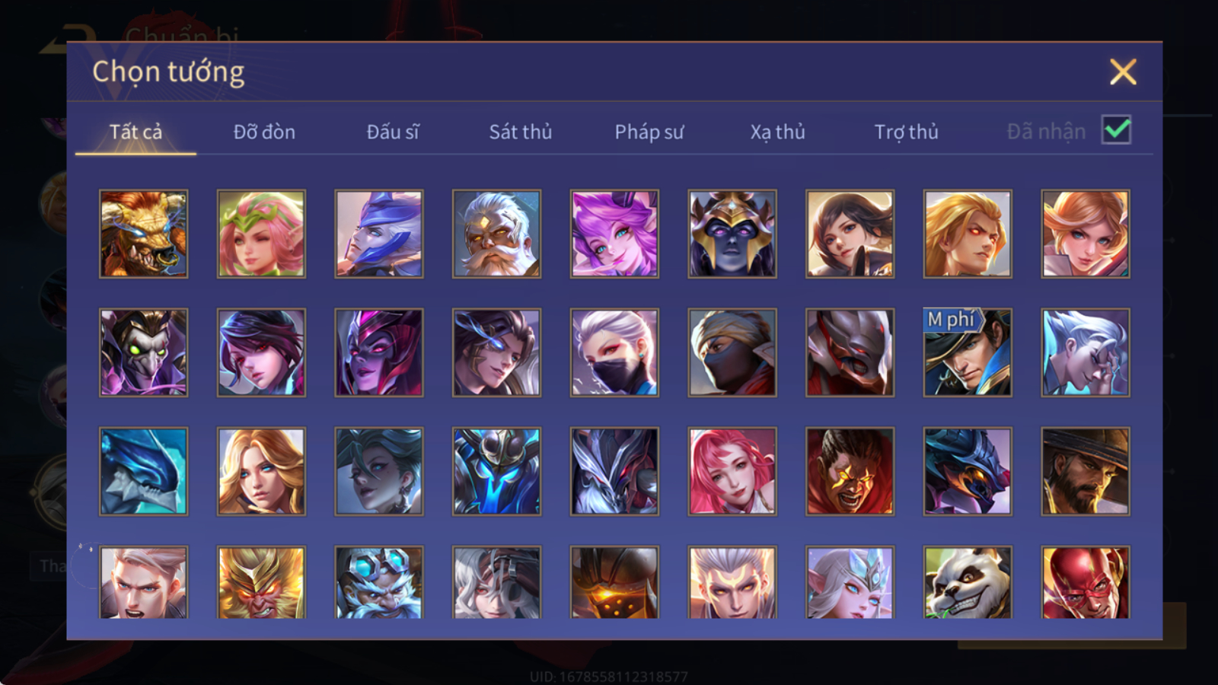Select the white-haired masked ninja girl
The width and height of the screenshot is (1218, 685).
tap(614, 352)
